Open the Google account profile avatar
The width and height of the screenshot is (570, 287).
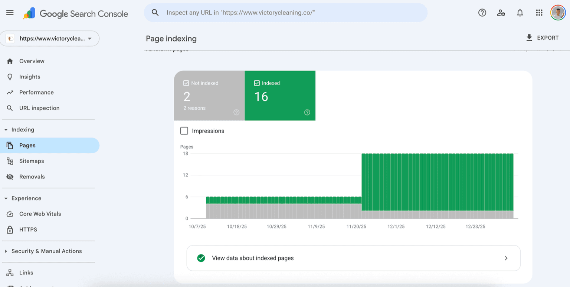click(x=558, y=13)
